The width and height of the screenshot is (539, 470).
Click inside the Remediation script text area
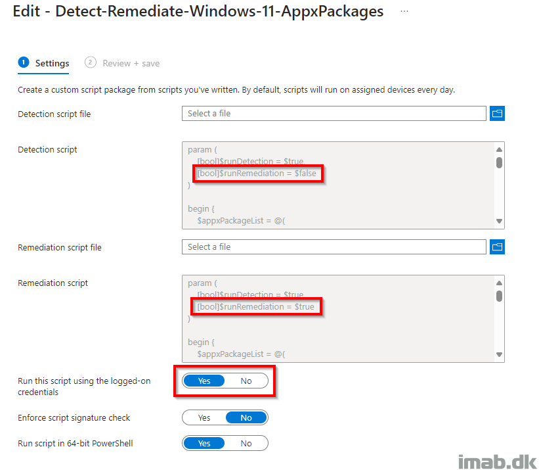[339, 319]
